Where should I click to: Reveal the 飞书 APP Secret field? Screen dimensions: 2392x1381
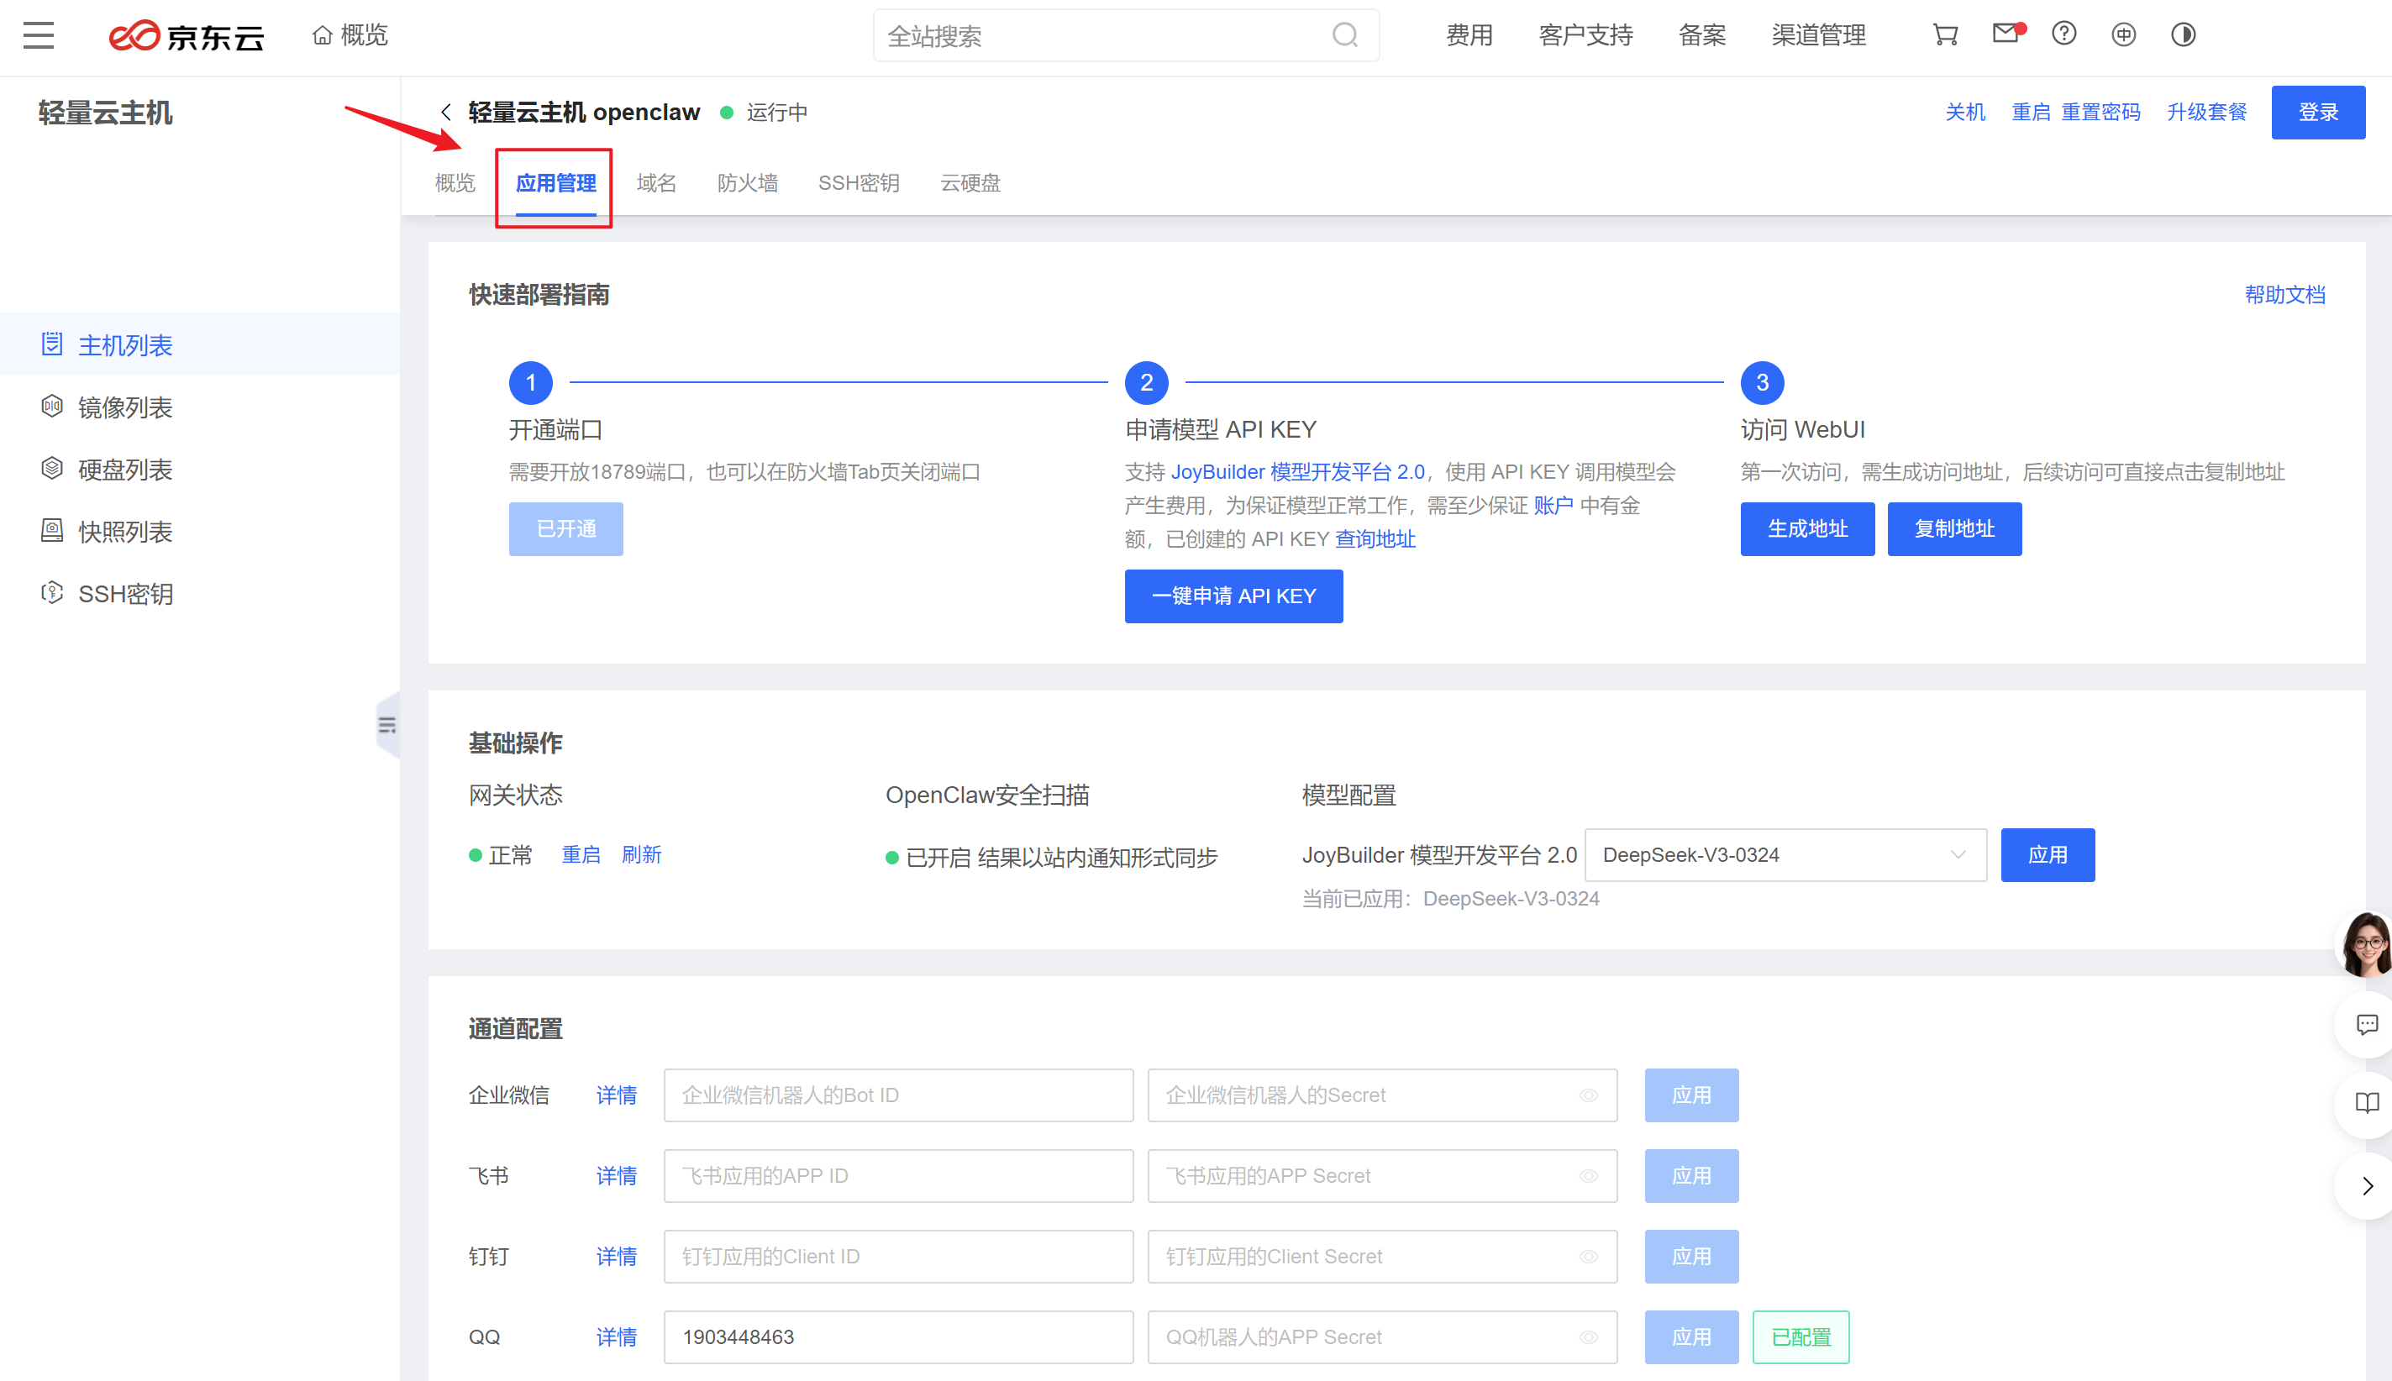[1589, 1176]
